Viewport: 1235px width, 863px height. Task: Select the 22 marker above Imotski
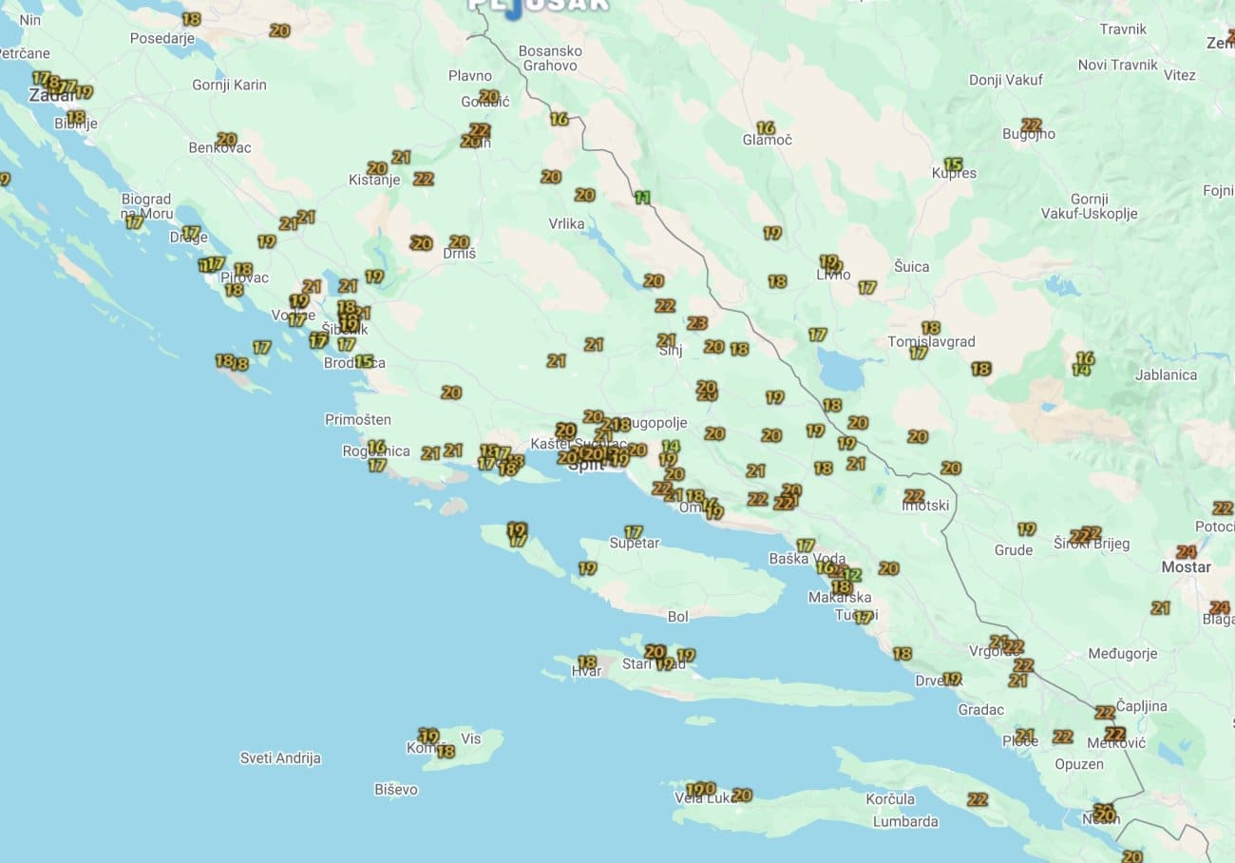pos(914,495)
